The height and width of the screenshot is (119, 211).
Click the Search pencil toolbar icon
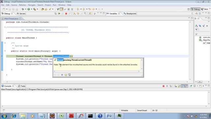click(50, 9)
